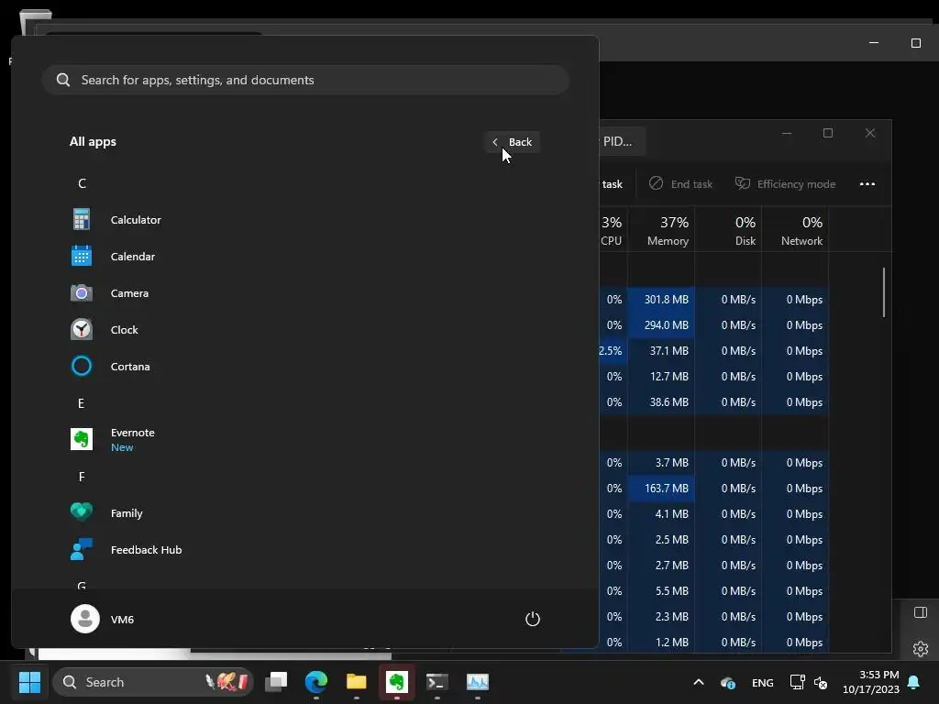Focus the apps, settings, documents search field
The image size is (939, 704).
click(x=305, y=80)
